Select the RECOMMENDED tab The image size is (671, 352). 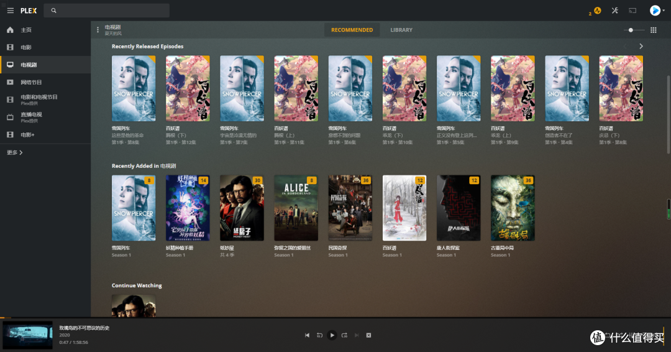(x=352, y=30)
